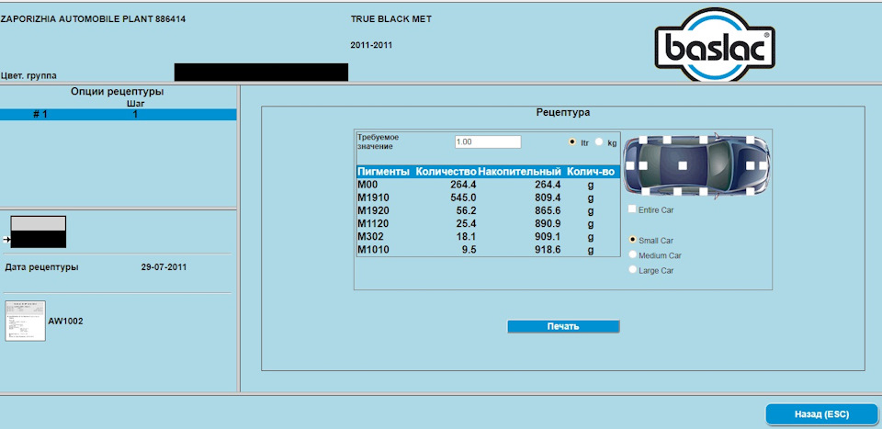
Task: Select the trunk lid square on car diagram
Action: coord(643,166)
